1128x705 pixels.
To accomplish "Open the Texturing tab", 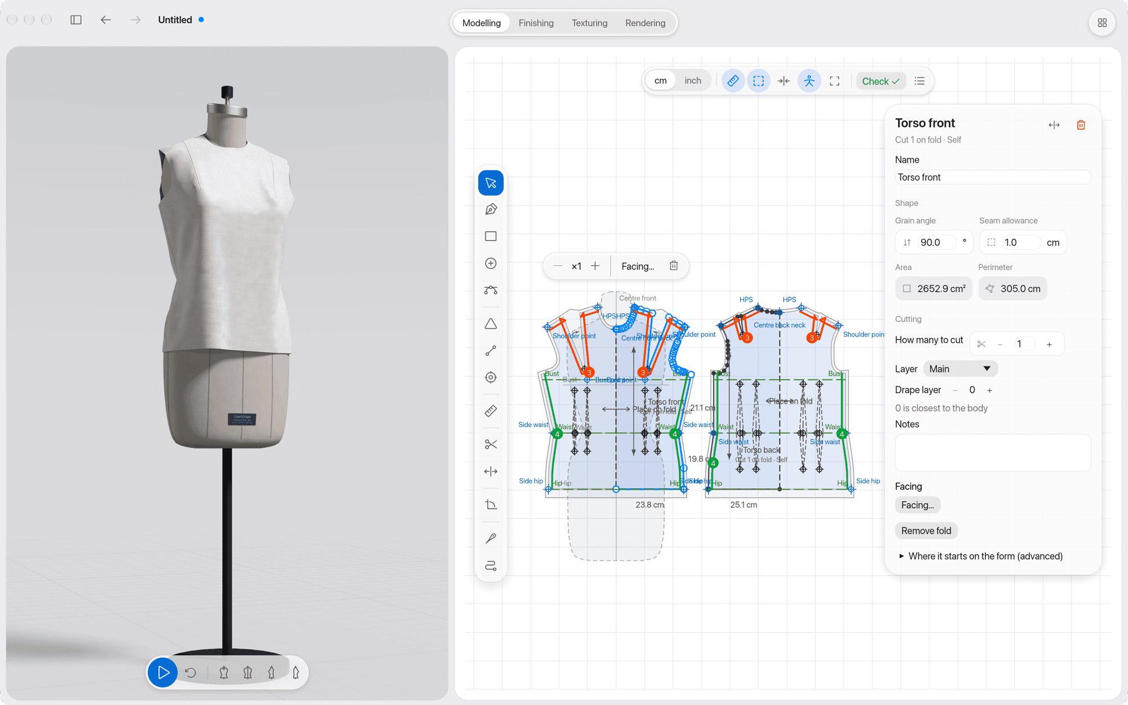I will click(x=589, y=23).
